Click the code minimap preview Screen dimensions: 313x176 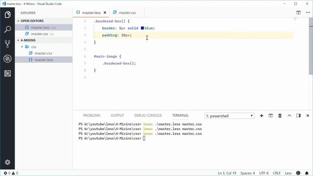(x=295, y=19)
